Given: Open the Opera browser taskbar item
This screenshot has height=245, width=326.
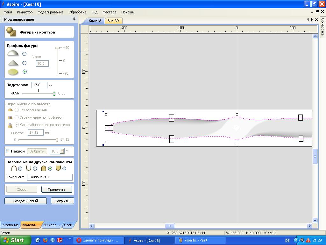Looking at the screenshot, I should 99,241.
